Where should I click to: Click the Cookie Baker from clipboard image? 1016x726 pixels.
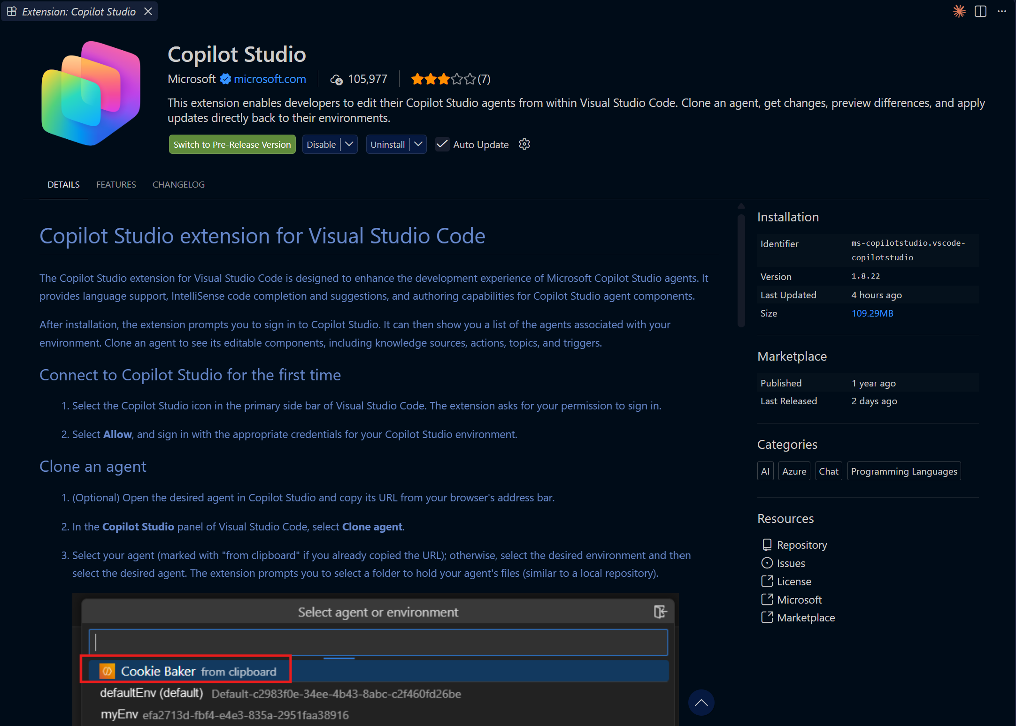tap(186, 670)
